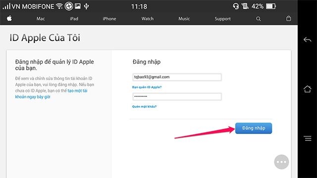The width and height of the screenshot is (317, 178).
Task: Open the Apple logo home link
Action: (9, 19)
